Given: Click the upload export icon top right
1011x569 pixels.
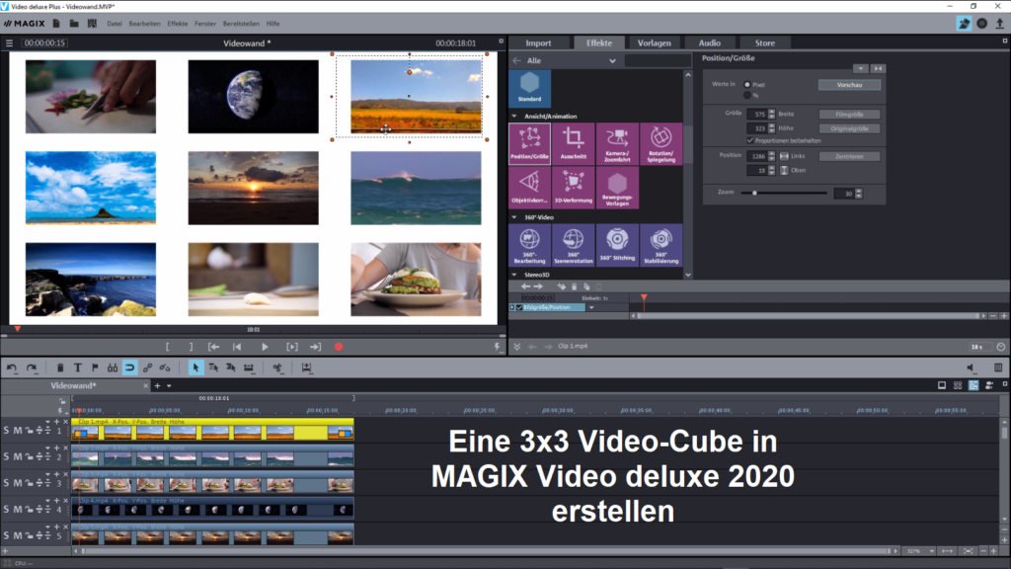Looking at the screenshot, I should 999,24.
